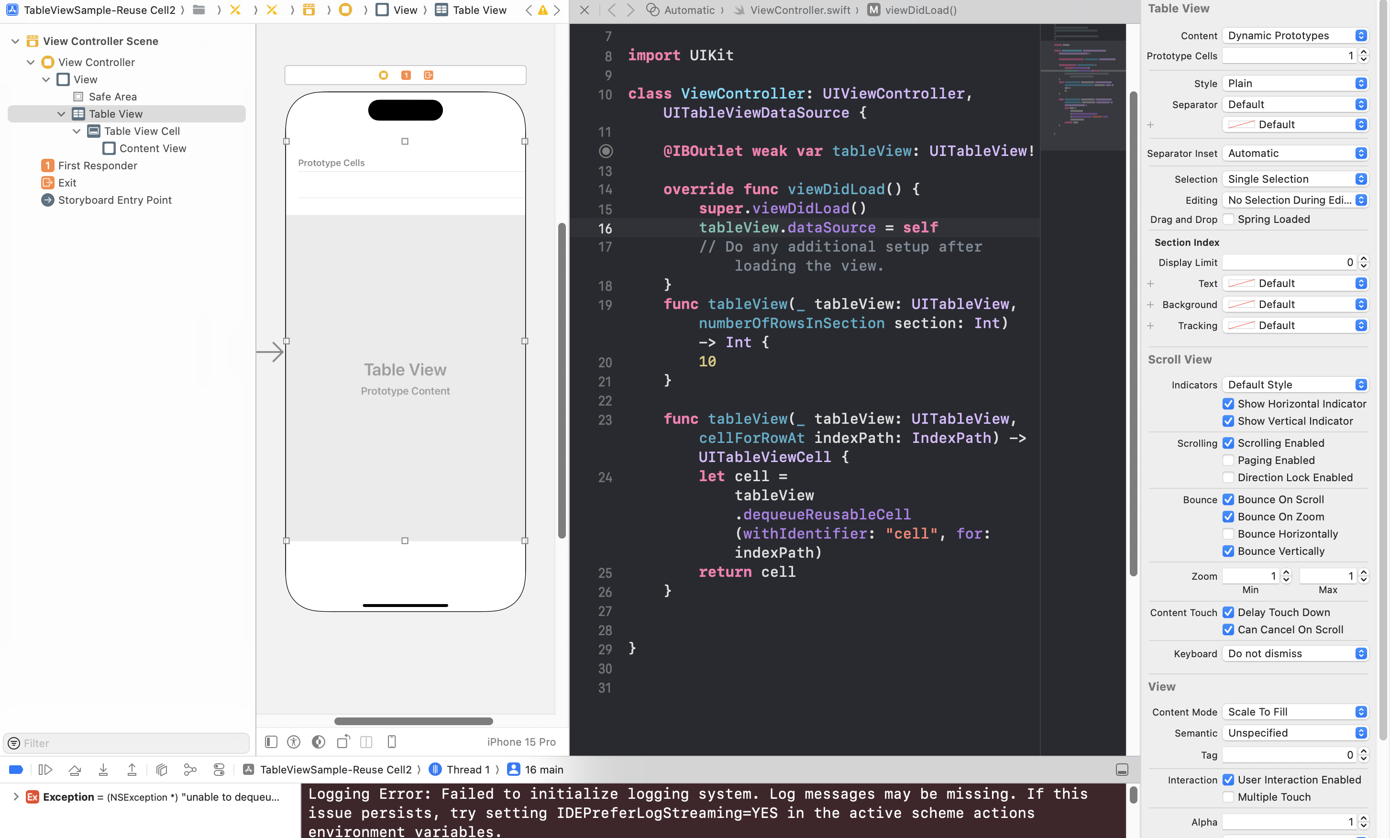Screen dimensions: 1390x838
Task: Click the IBOutlet connection circle in gutter
Action: pyautogui.click(x=605, y=151)
